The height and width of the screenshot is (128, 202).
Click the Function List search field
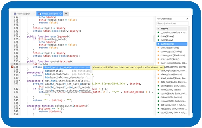173,23
